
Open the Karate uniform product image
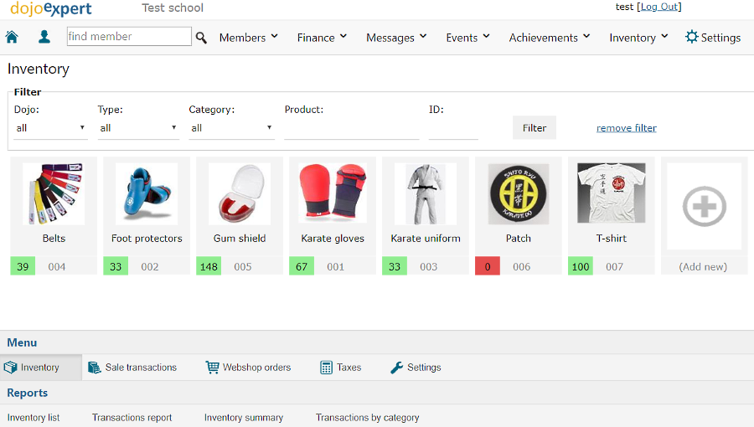point(426,193)
